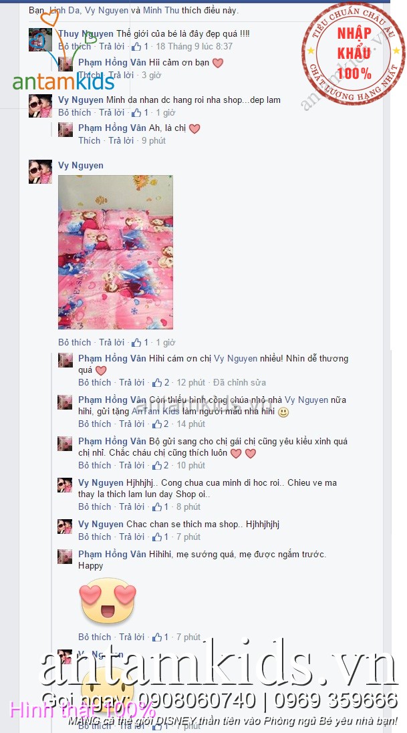Click the heart-eyes emoji sticker
The image size is (407, 733).
(x=108, y=600)
